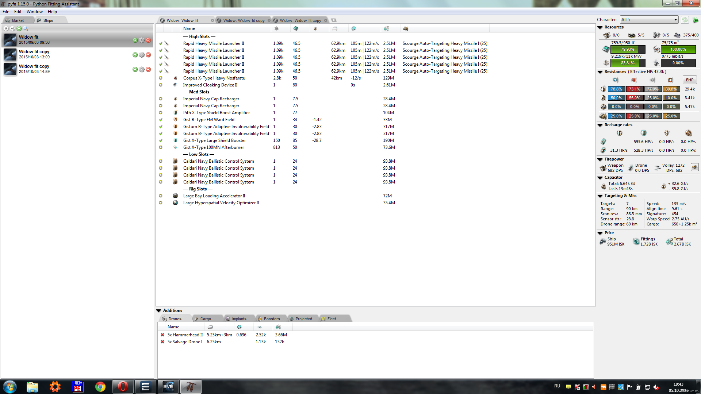The height and width of the screenshot is (394, 701).
Task: Collapse the Resources section
Action: click(x=600, y=27)
